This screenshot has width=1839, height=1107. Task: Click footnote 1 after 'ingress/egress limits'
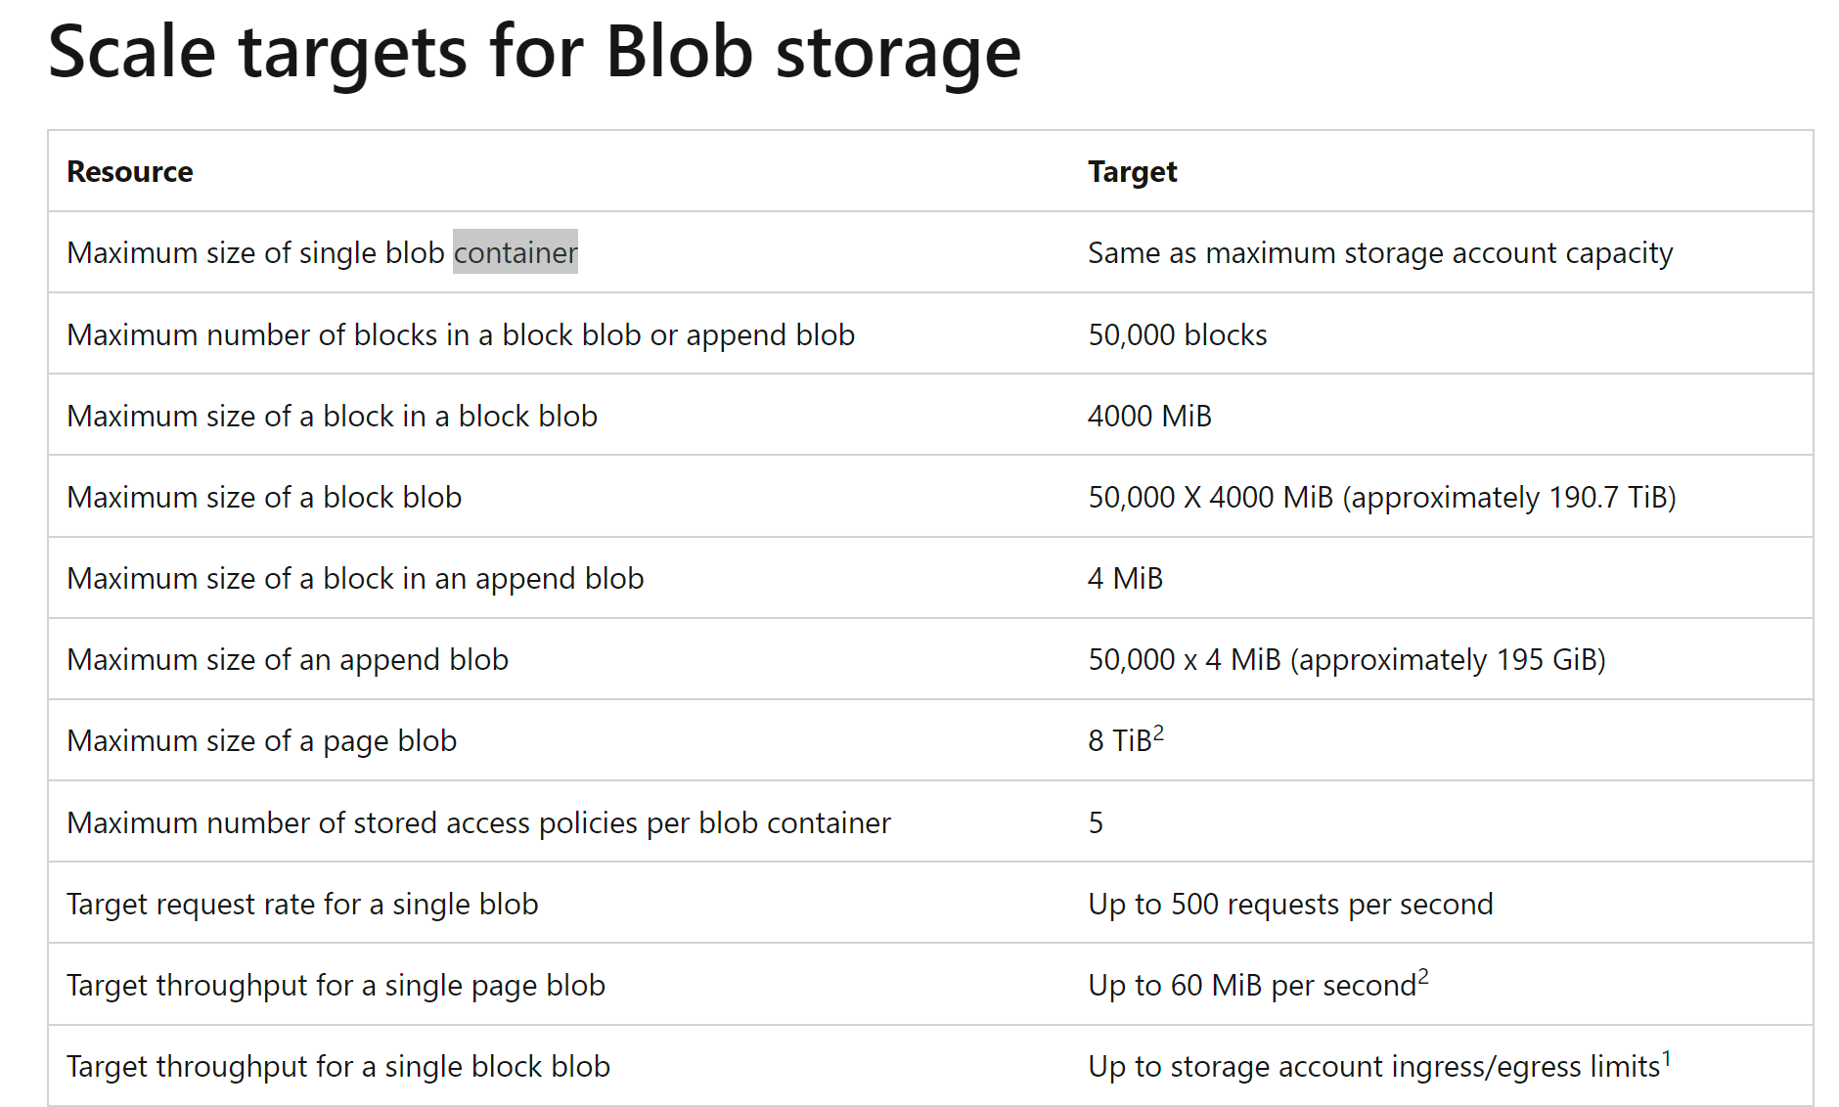[x=1667, y=1057]
